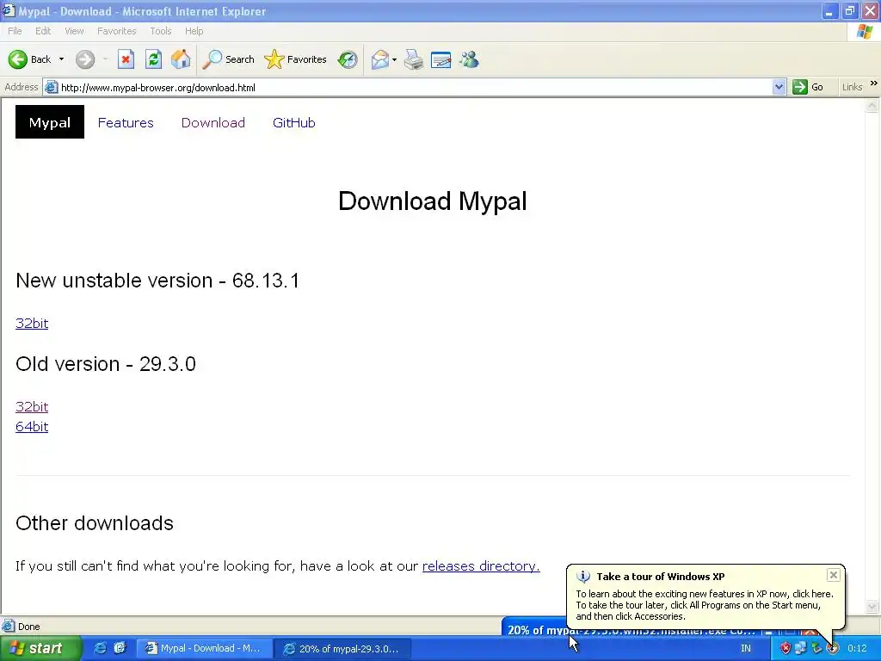Image resolution: width=881 pixels, height=661 pixels.
Task: Switch to Mypal - Download taskbar button
Action: (204, 649)
